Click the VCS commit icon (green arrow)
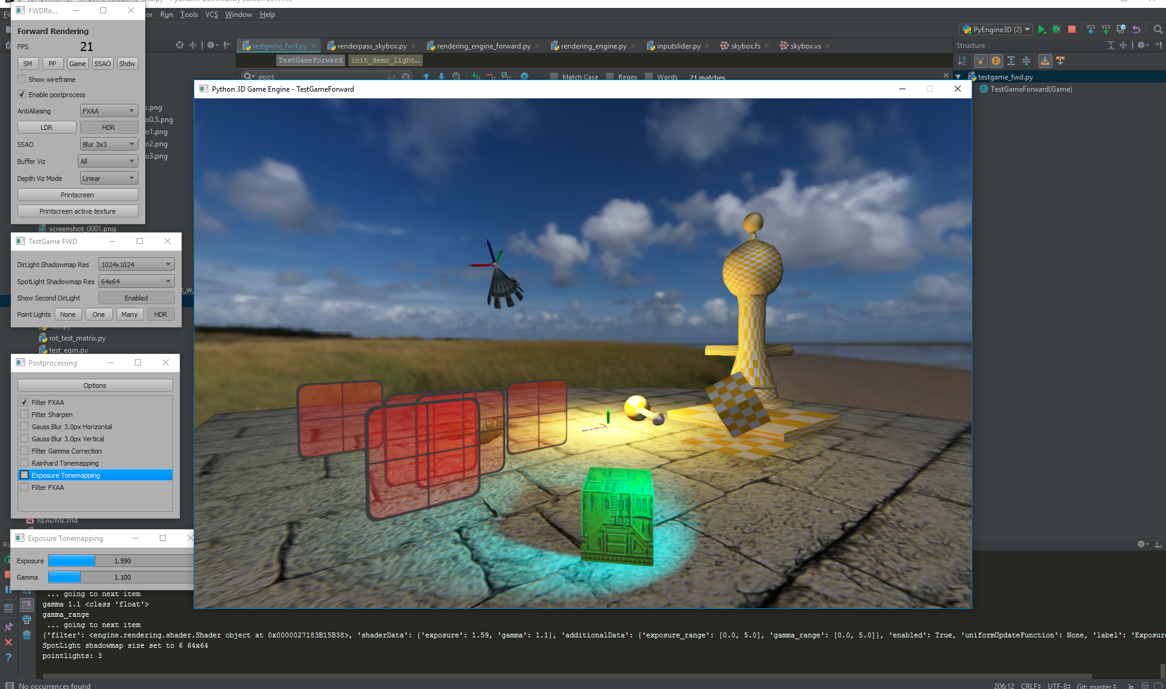 [x=1106, y=29]
